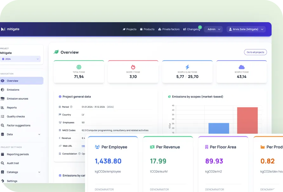Click the Scope 2 lightning bolt icon
Image resolution: width=283 pixels, height=192 pixels.
click(187, 67)
